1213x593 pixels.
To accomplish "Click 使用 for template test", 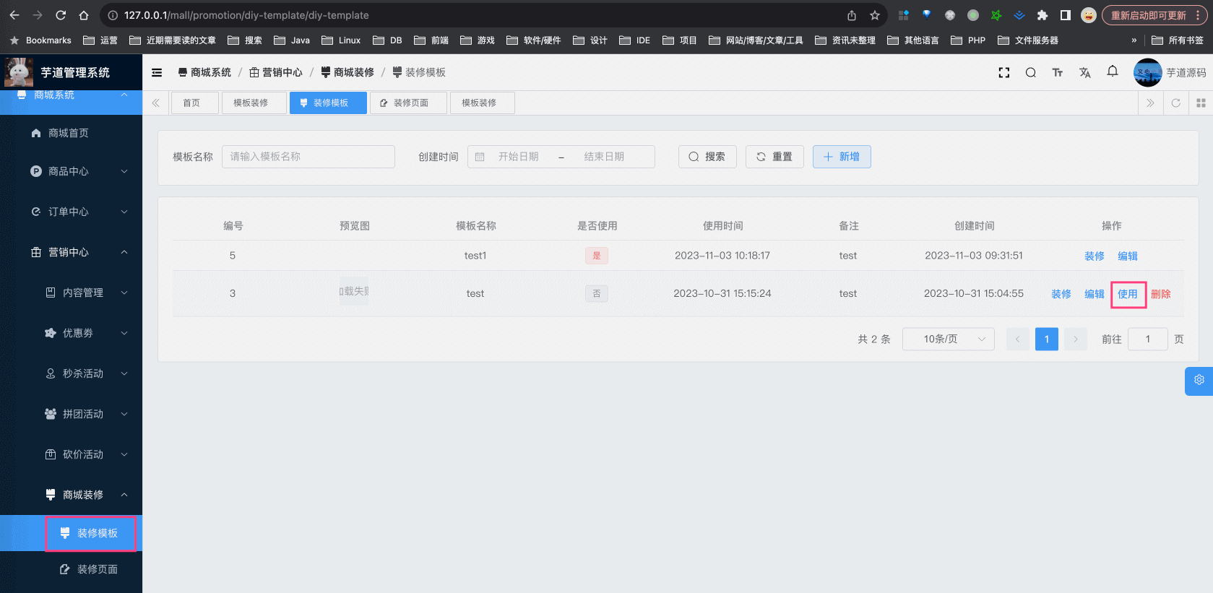I will (1127, 294).
